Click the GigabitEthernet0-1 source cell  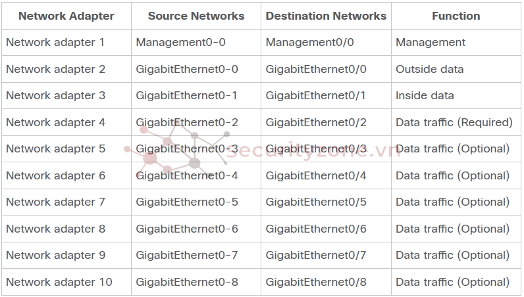(196, 95)
